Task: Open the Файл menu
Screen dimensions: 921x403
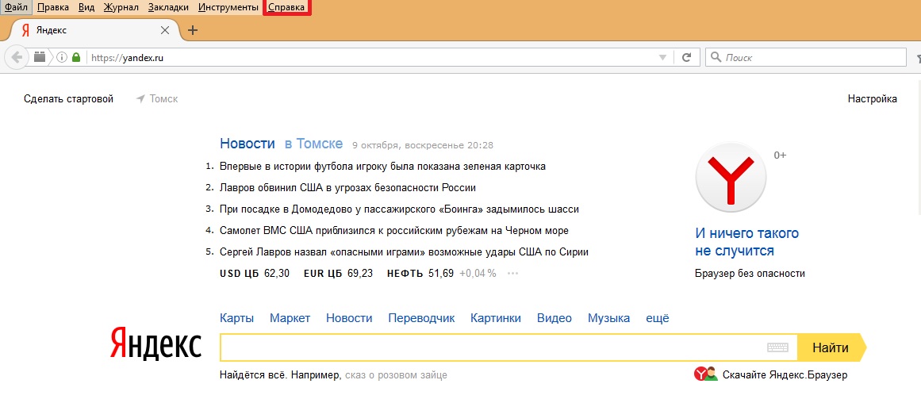Action: [x=17, y=7]
